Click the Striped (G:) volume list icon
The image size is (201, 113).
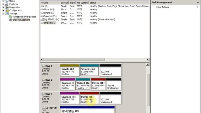[42, 23]
